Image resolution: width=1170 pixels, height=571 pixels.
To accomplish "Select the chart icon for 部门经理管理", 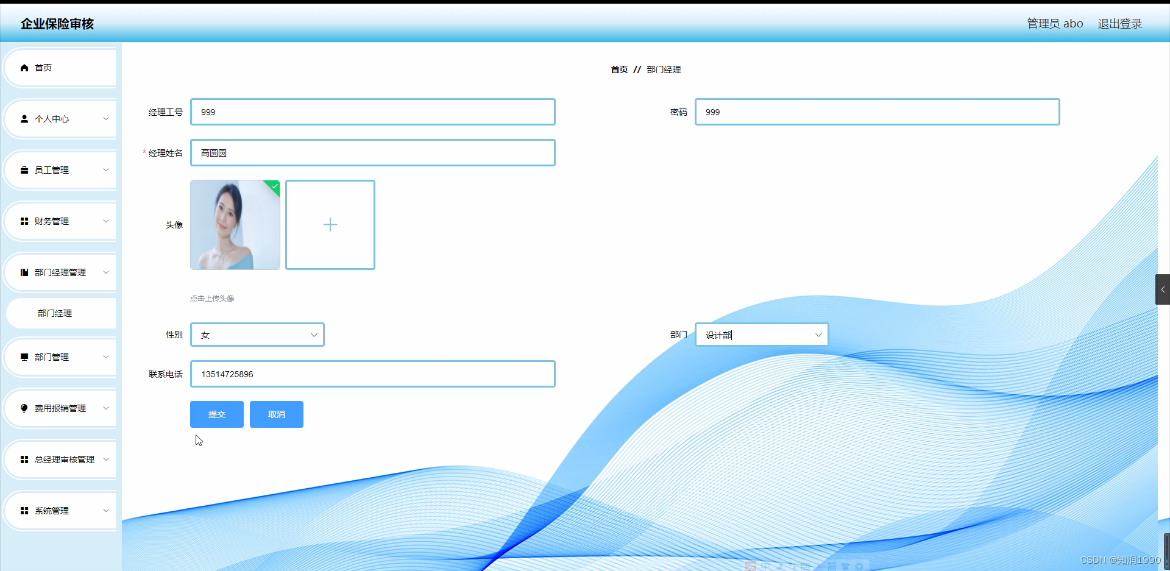I will (24, 272).
